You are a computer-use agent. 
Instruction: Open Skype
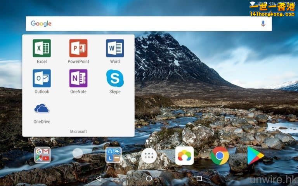pyautogui.click(x=115, y=78)
